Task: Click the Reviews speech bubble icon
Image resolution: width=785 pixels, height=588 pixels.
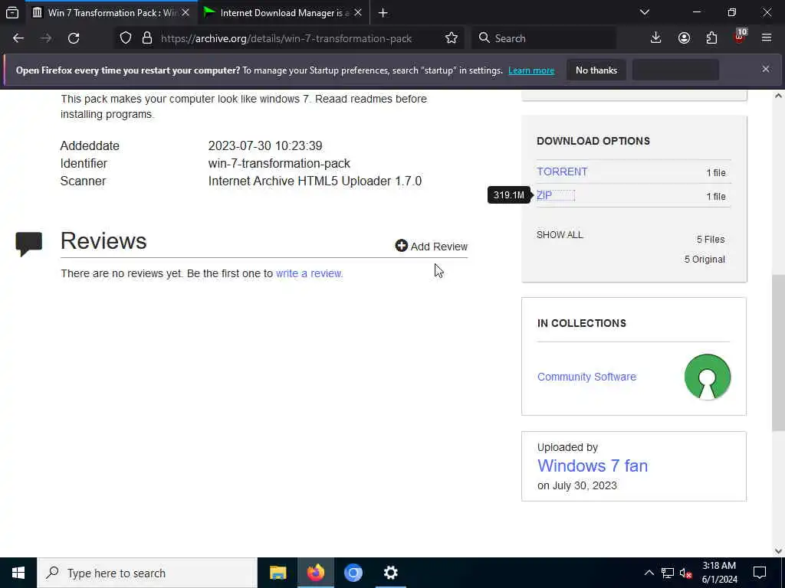Action: [28, 244]
